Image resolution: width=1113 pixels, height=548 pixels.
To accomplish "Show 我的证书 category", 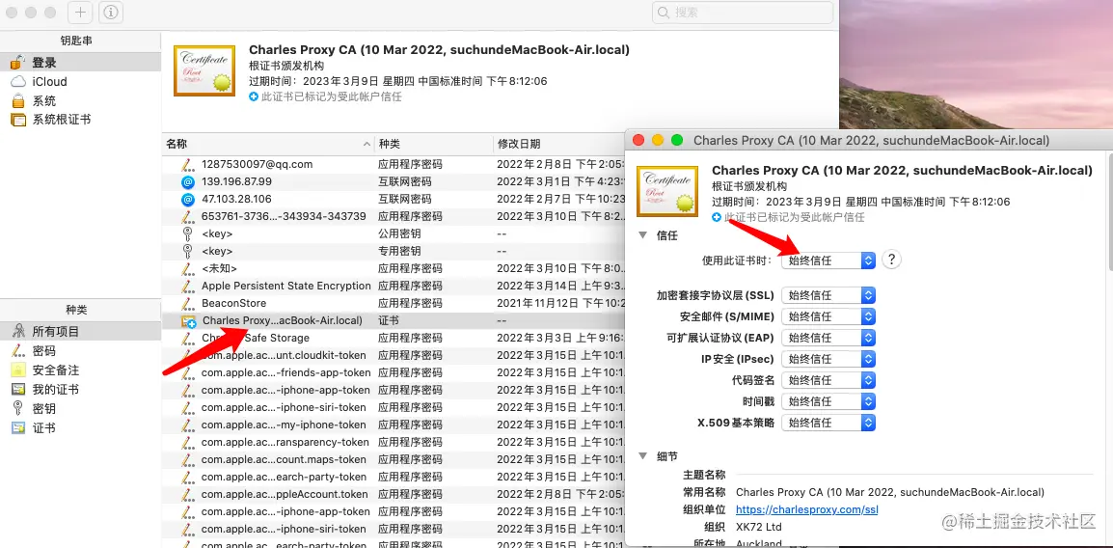I will coord(80,389).
